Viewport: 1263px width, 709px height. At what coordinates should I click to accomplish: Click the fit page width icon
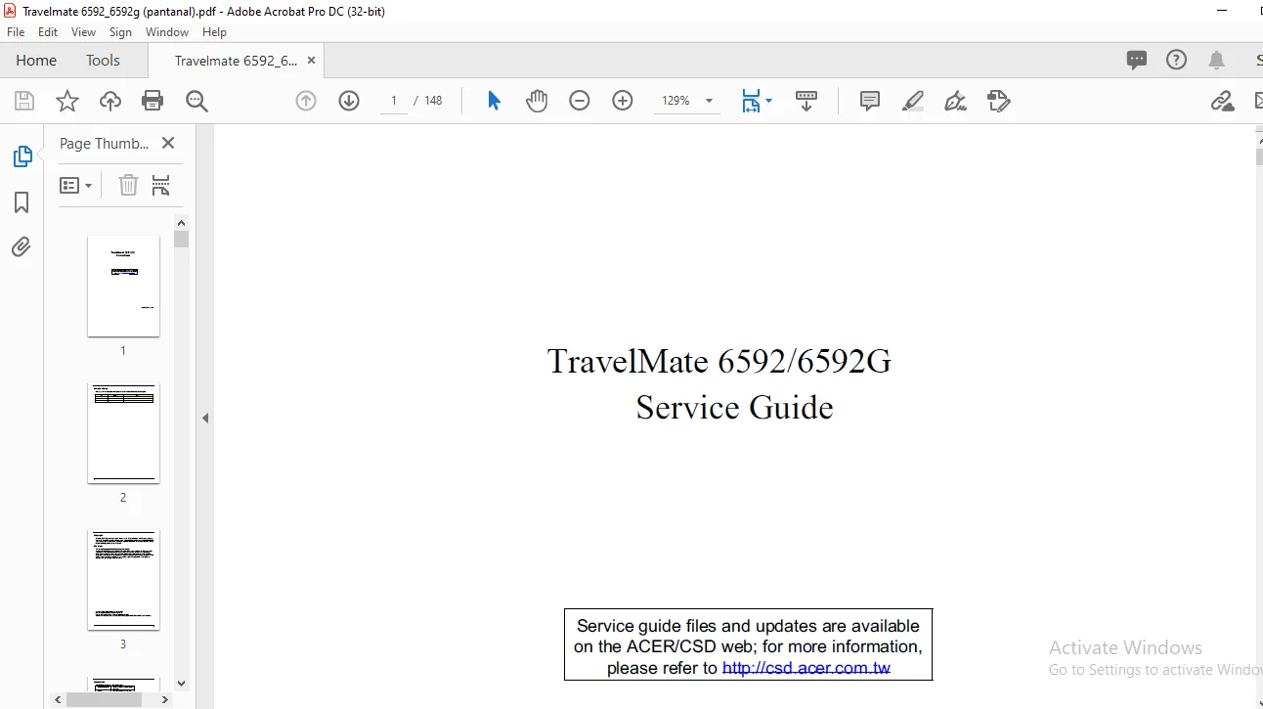click(x=751, y=101)
